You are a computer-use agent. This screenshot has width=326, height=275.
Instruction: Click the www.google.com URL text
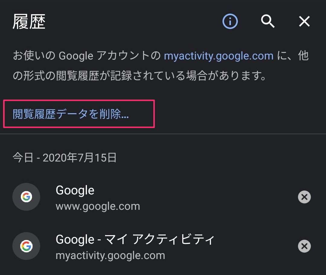click(98, 206)
